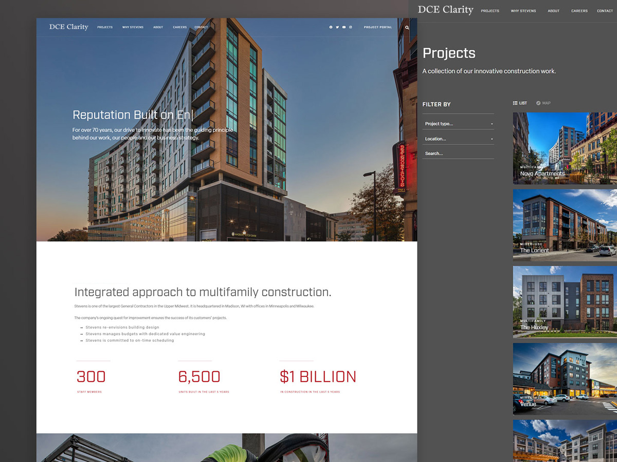Click the search magnifier icon on homepage
The height and width of the screenshot is (462, 617).
pyautogui.click(x=407, y=28)
